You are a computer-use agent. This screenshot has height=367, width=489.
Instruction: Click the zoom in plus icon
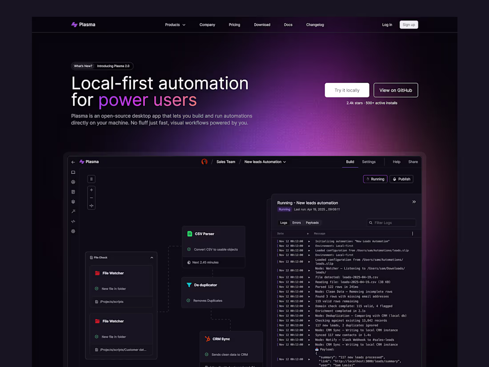click(x=91, y=190)
